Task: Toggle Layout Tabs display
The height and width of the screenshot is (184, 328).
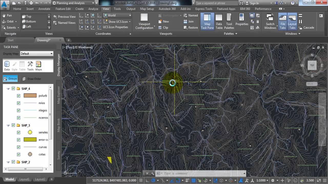Action: [292, 21]
